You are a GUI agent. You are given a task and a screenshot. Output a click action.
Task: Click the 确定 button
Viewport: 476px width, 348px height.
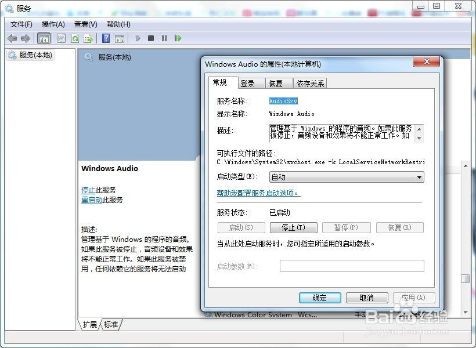pos(320,298)
